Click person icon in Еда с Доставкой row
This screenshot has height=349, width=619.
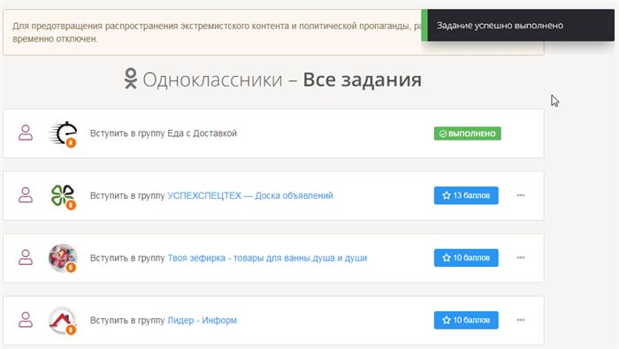click(x=26, y=133)
